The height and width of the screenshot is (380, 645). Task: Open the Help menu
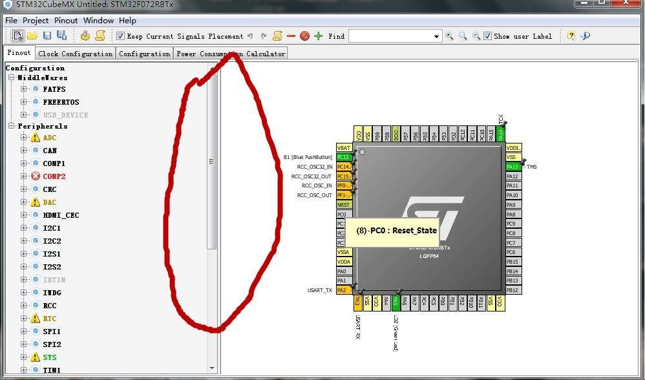[127, 20]
